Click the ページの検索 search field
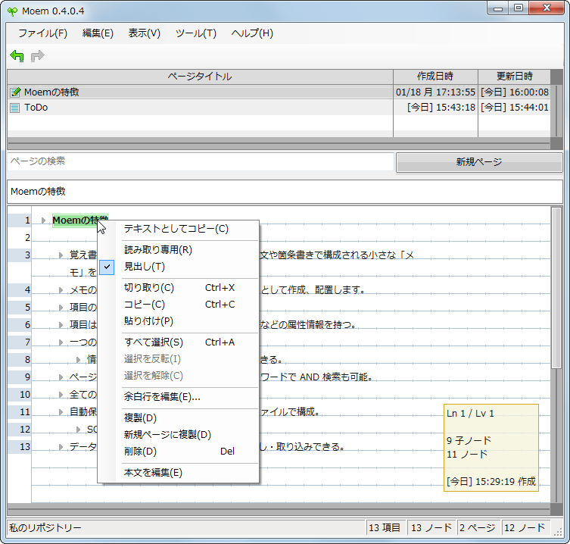Image resolution: width=570 pixels, height=544 pixels. click(201, 161)
